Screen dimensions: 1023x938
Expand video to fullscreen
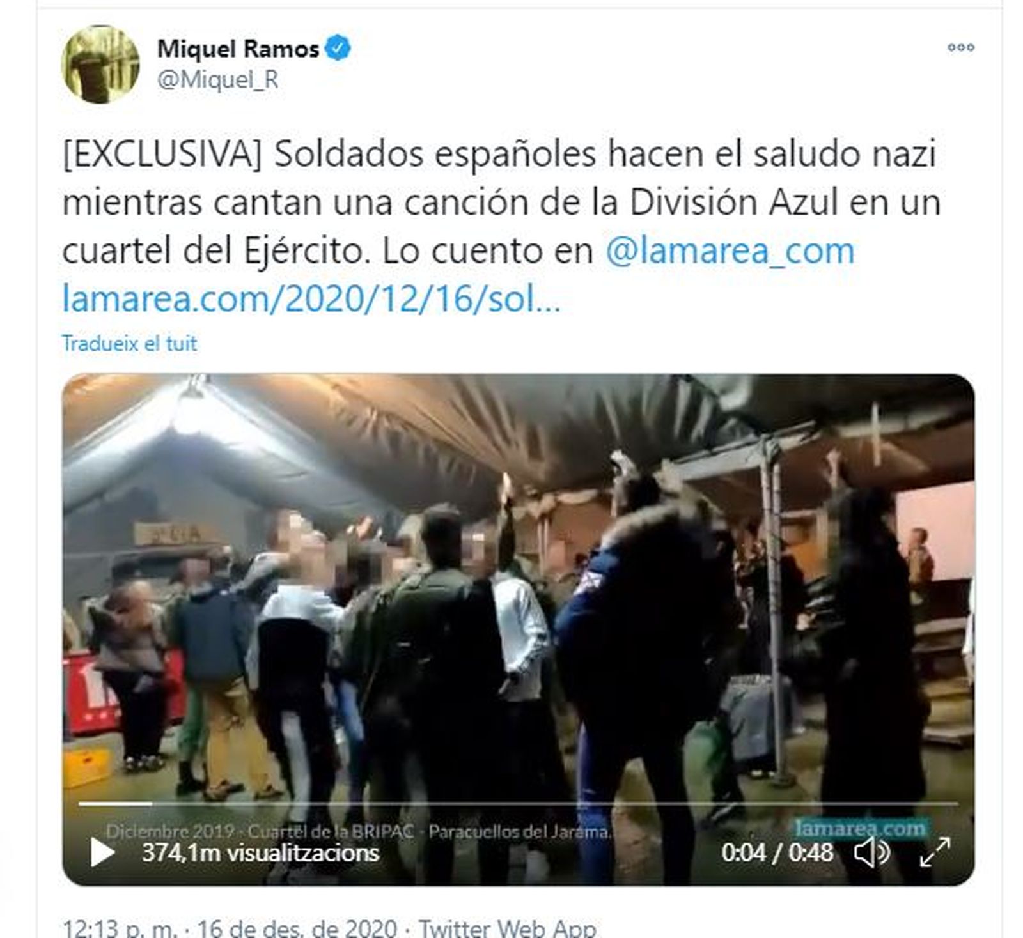click(935, 852)
